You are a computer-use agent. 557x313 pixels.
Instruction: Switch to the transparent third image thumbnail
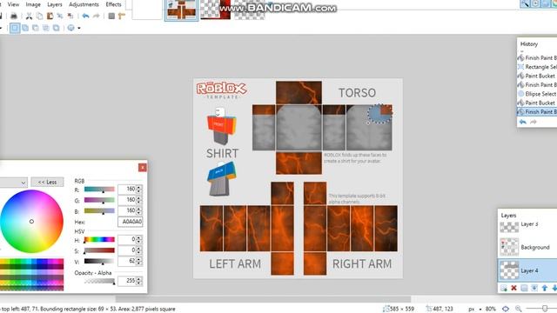point(250,10)
